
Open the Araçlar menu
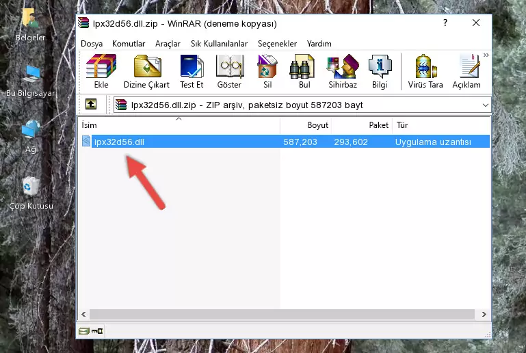(168, 44)
